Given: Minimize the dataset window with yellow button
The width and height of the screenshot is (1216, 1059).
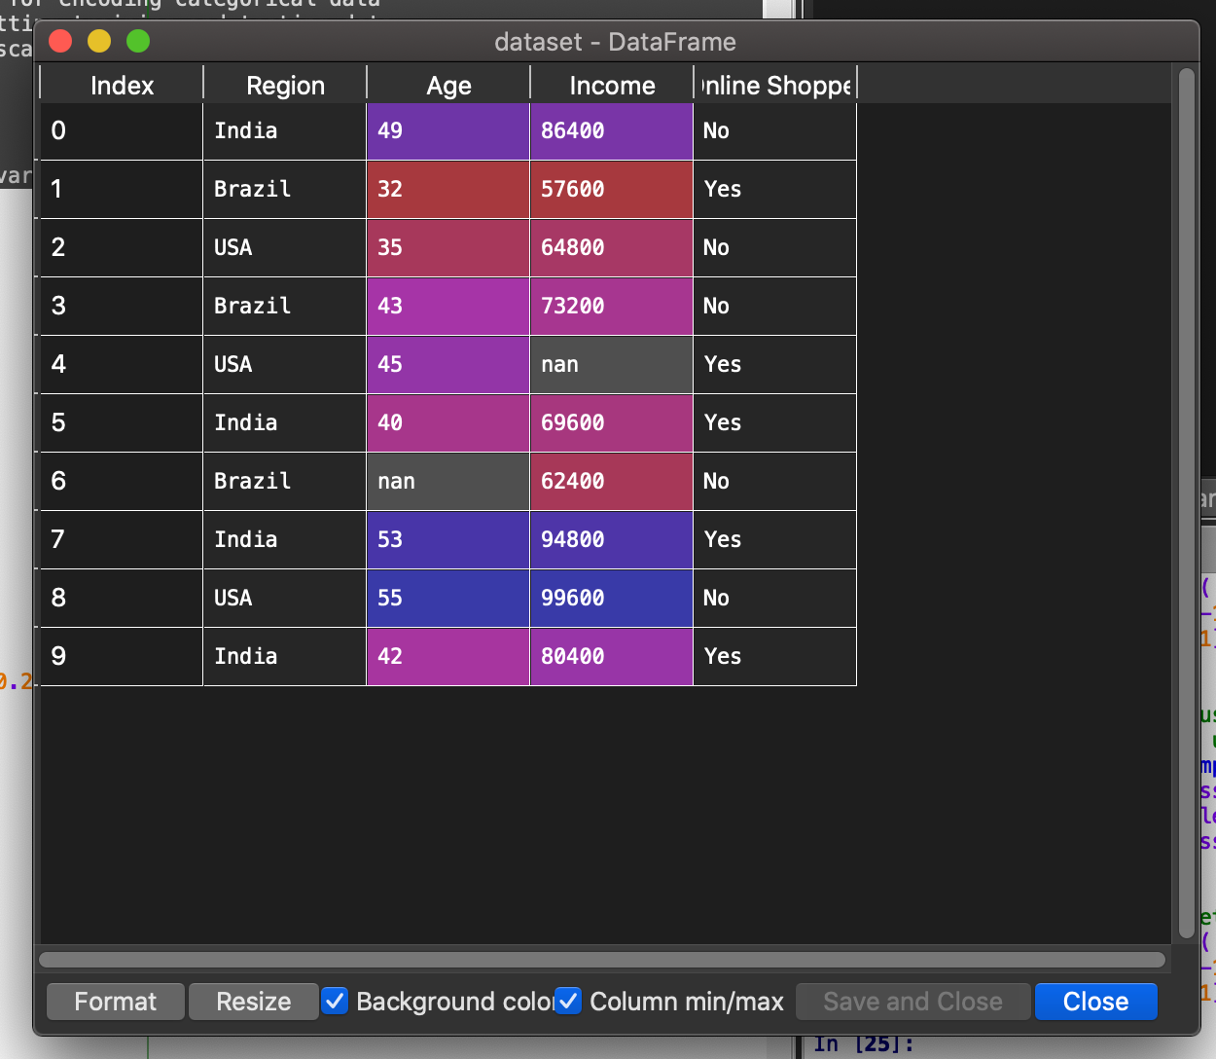Looking at the screenshot, I should (x=99, y=41).
